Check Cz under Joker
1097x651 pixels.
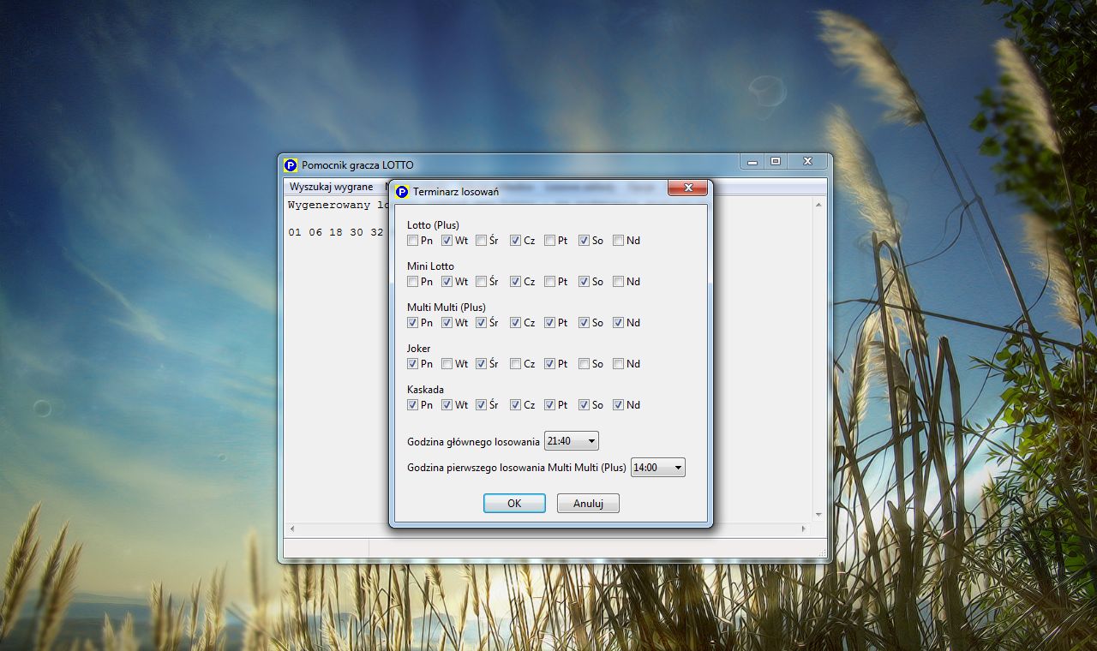[516, 364]
